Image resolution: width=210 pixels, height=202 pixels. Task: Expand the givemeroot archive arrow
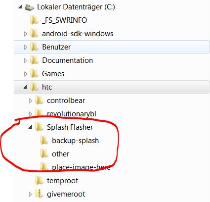coord(31,194)
